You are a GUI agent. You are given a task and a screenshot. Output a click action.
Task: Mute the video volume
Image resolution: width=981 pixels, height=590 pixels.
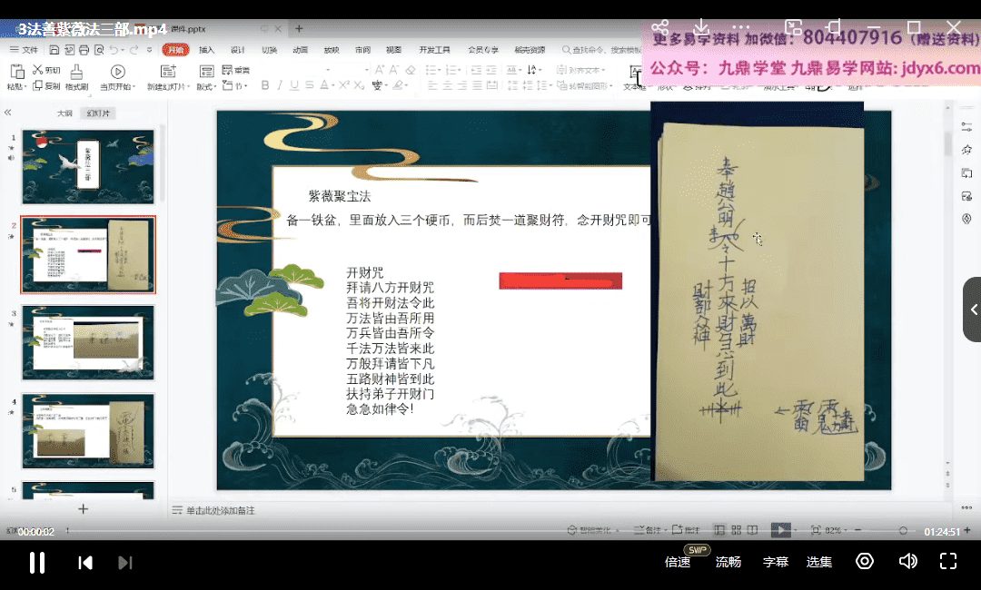click(907, 562)
